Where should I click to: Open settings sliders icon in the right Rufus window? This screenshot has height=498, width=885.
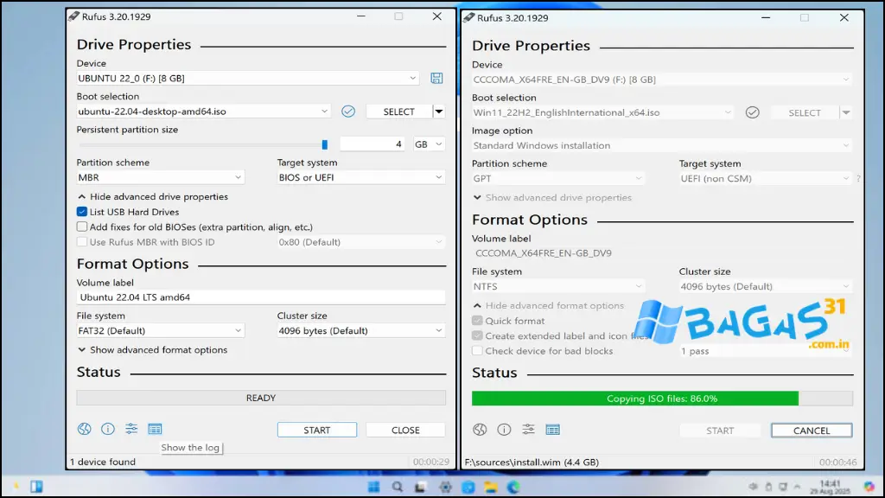[528, 430]
